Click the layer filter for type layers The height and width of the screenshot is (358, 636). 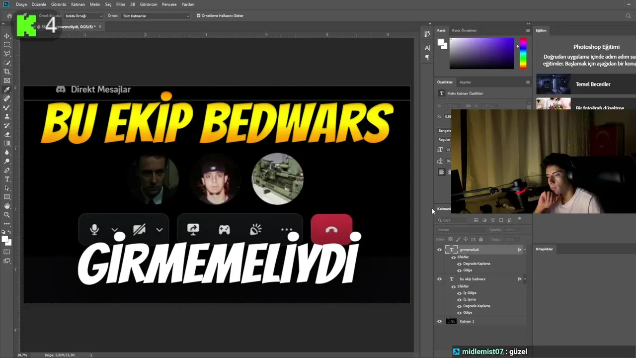pyautogui.click(x=493, y=220)
